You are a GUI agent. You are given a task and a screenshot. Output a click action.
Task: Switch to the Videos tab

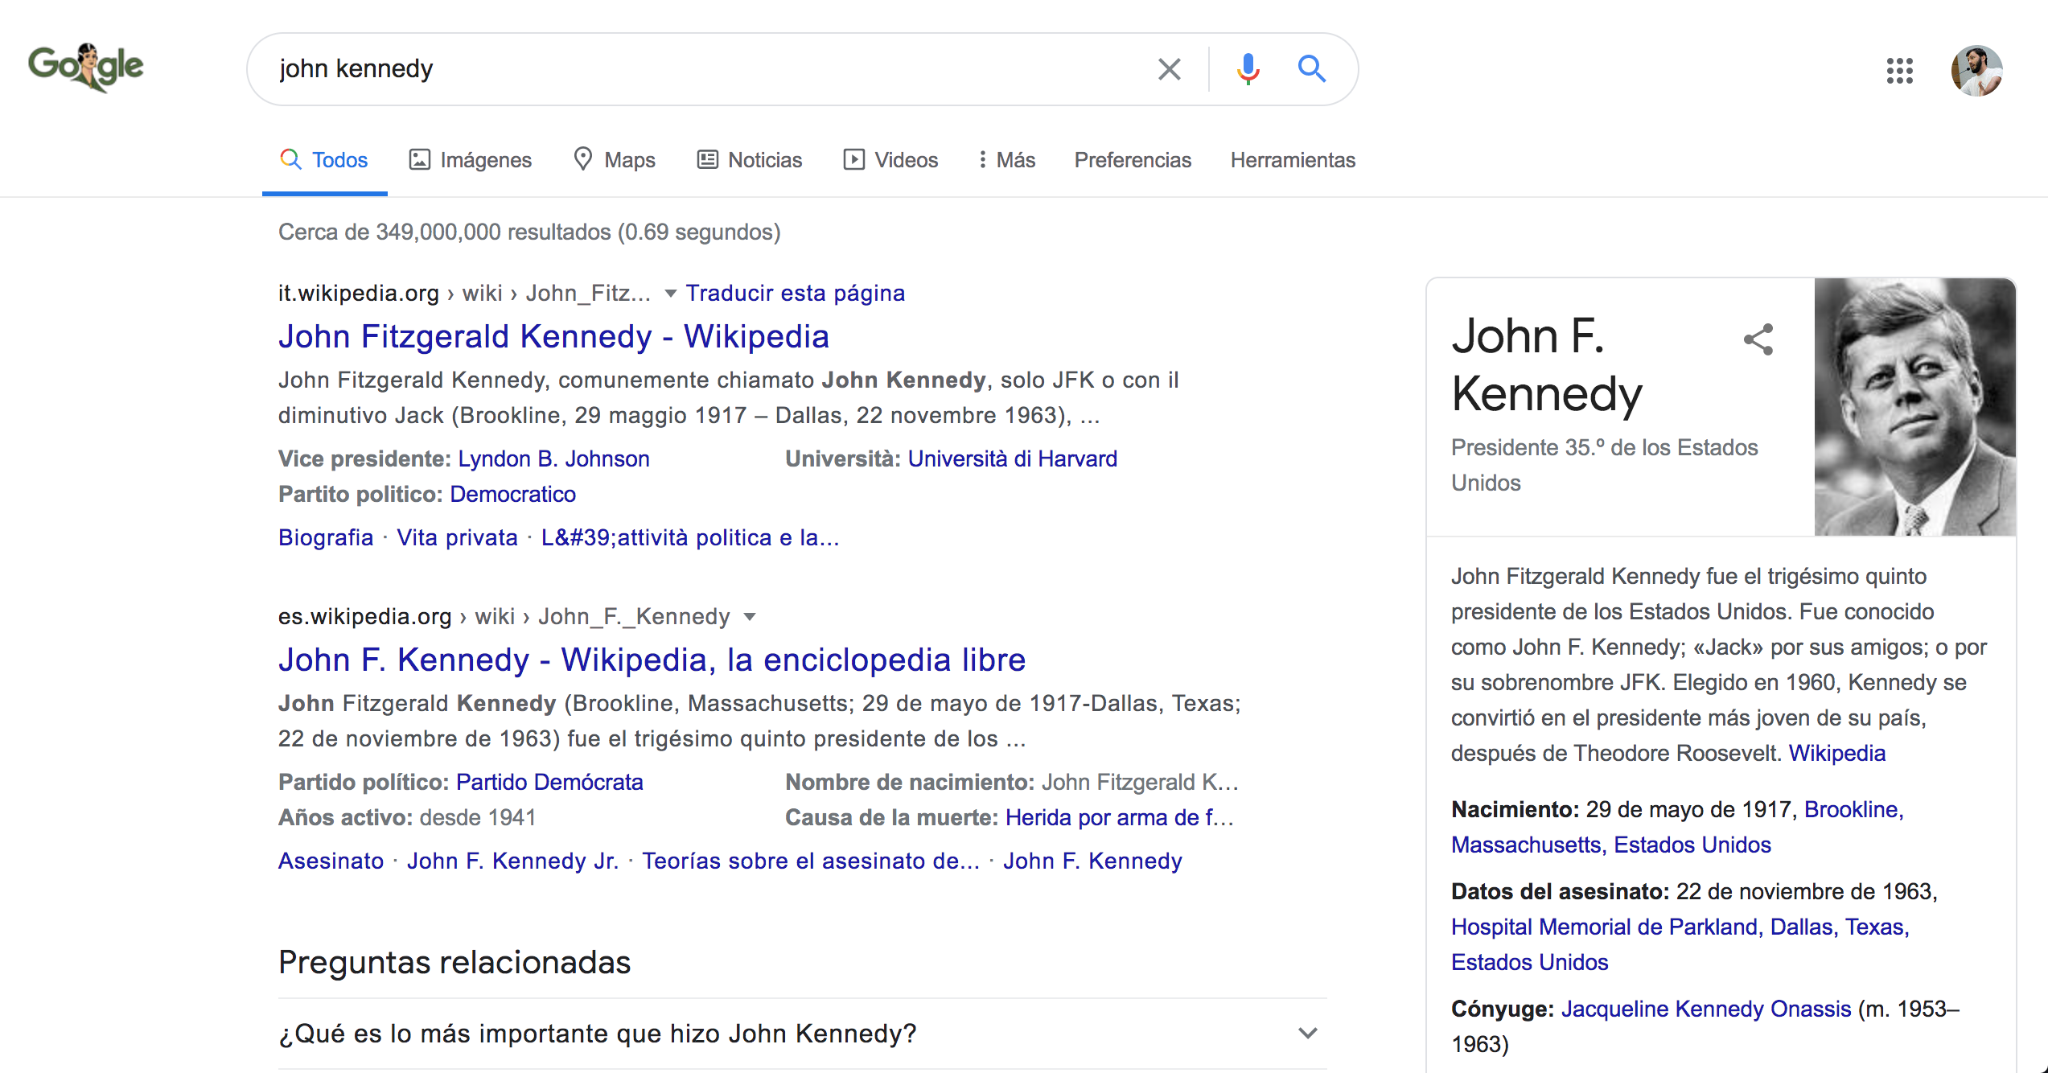[x=890, y=160]
